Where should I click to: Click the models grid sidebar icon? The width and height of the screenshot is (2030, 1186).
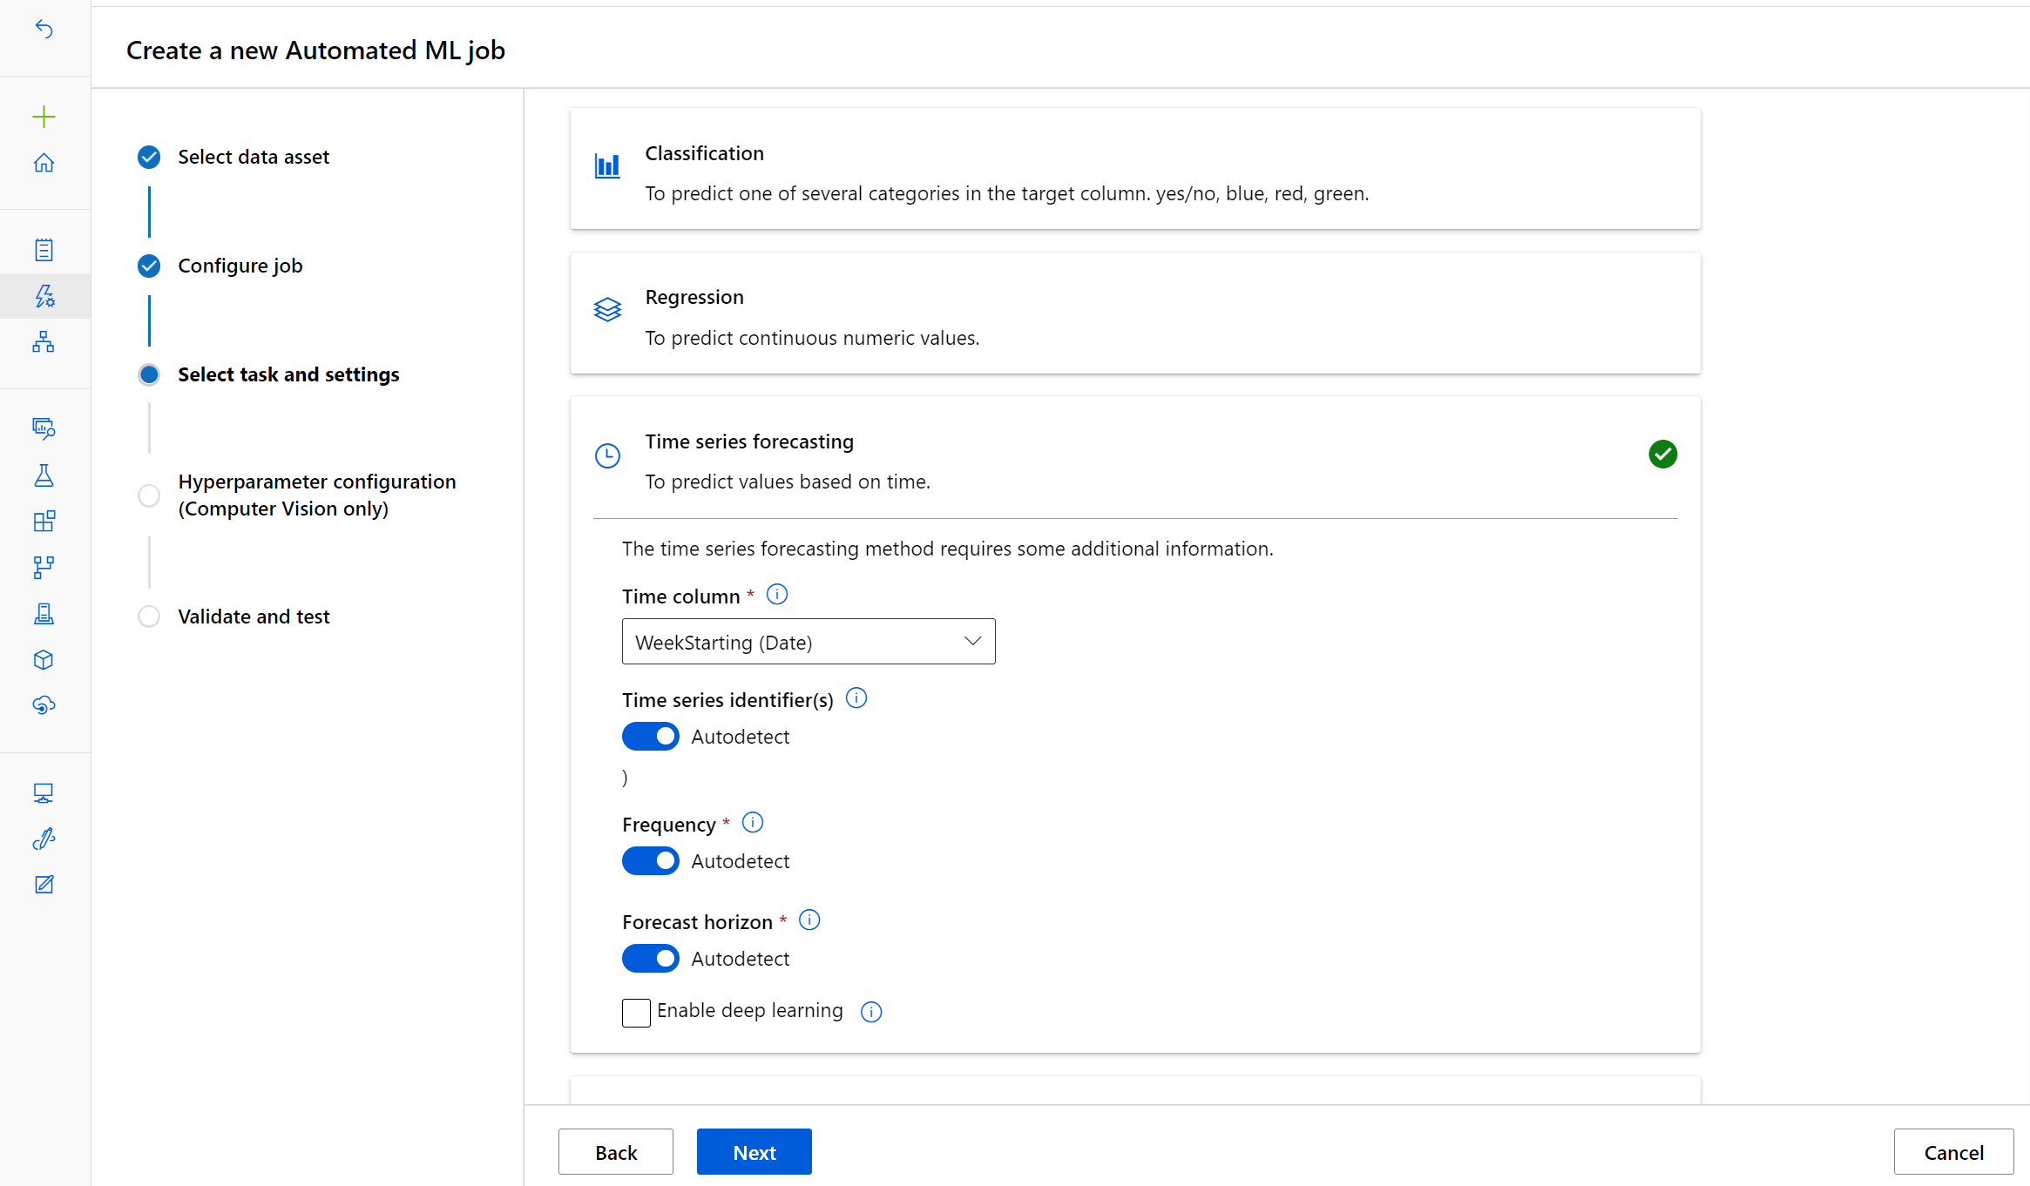[x=44, y=520]
